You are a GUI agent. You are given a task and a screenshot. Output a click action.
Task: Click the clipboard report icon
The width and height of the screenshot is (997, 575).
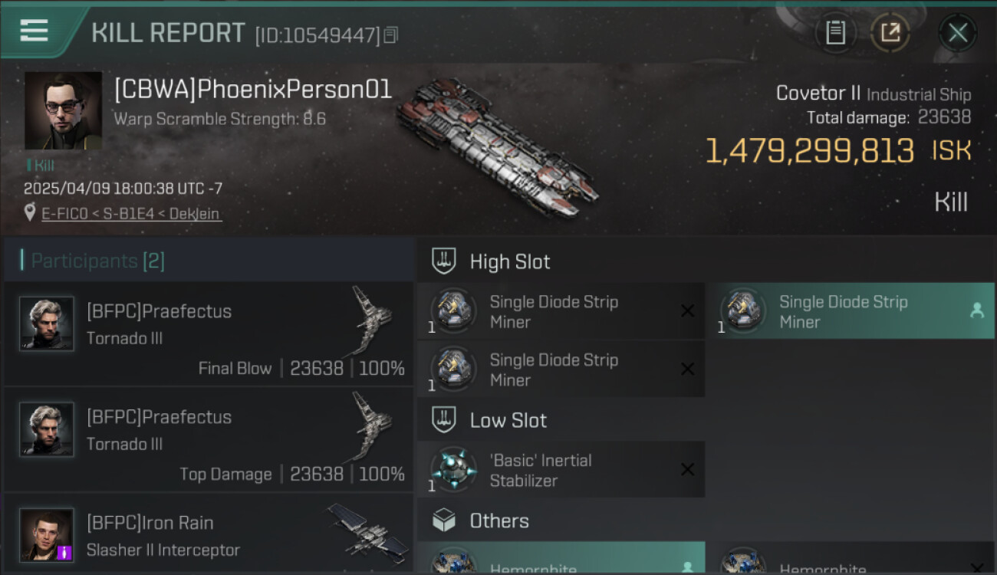pos(835,32)
